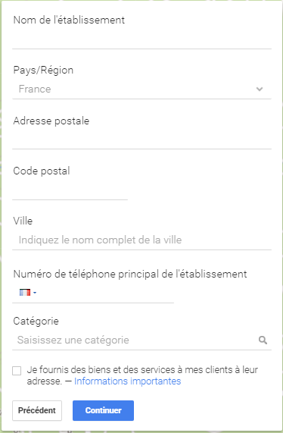Tick the goods and services delivery checkbox

pos(17,371)
